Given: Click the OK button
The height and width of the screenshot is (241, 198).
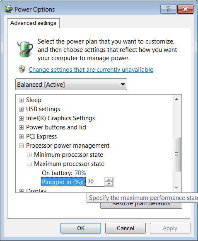Looking at the screenshot, I should [x=81, y=228].
